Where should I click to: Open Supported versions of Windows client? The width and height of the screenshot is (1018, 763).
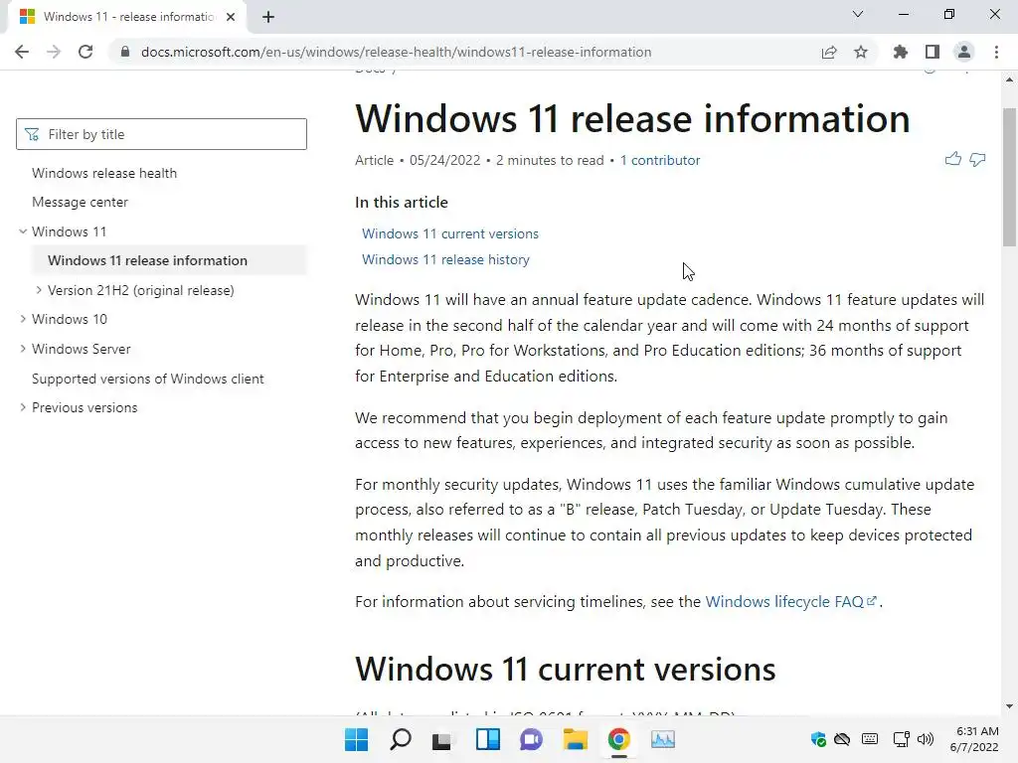click(x=147, y=379)
